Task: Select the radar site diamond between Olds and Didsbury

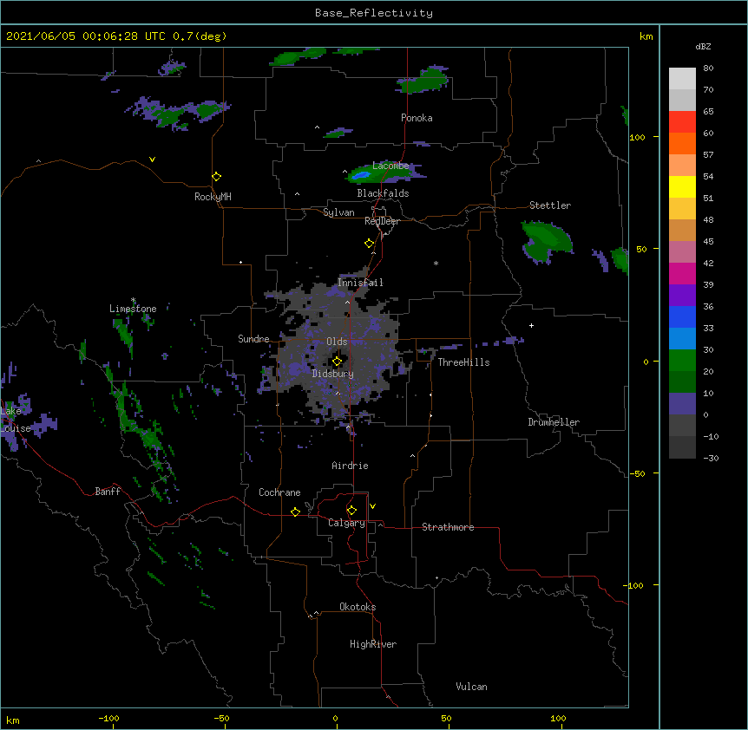Action: [x=338, y=362]
